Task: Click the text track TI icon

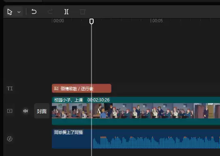Action: click(10, 89)
